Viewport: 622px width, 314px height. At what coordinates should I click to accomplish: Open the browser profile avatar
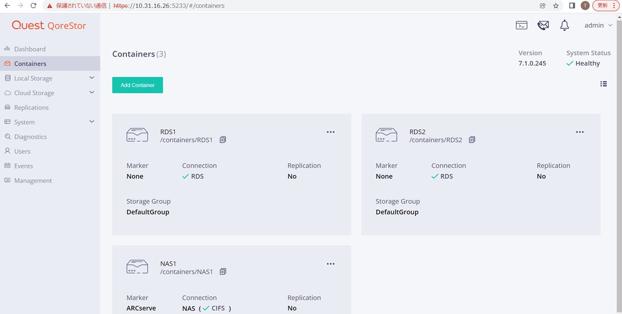[585, 6]
